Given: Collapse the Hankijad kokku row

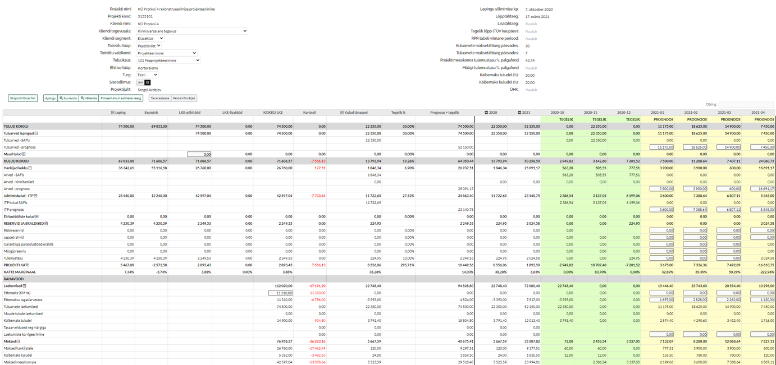Looking at the screenshot, I should [x=30, y=168].
